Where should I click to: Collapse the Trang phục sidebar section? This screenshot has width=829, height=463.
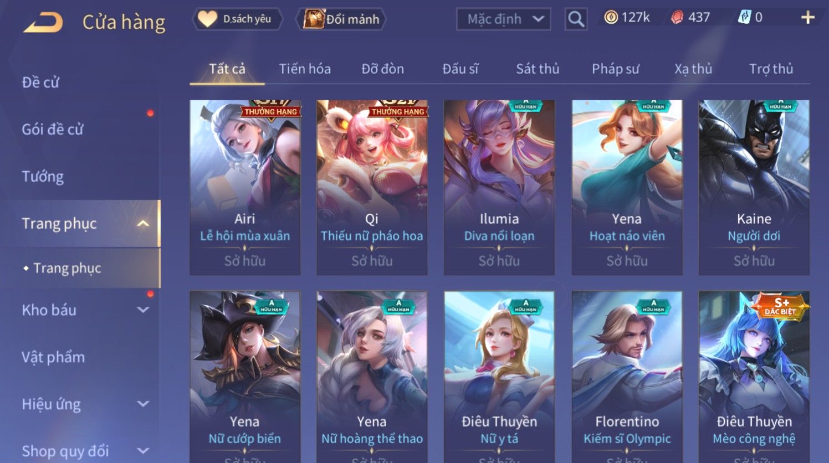(x=142, y=224)
